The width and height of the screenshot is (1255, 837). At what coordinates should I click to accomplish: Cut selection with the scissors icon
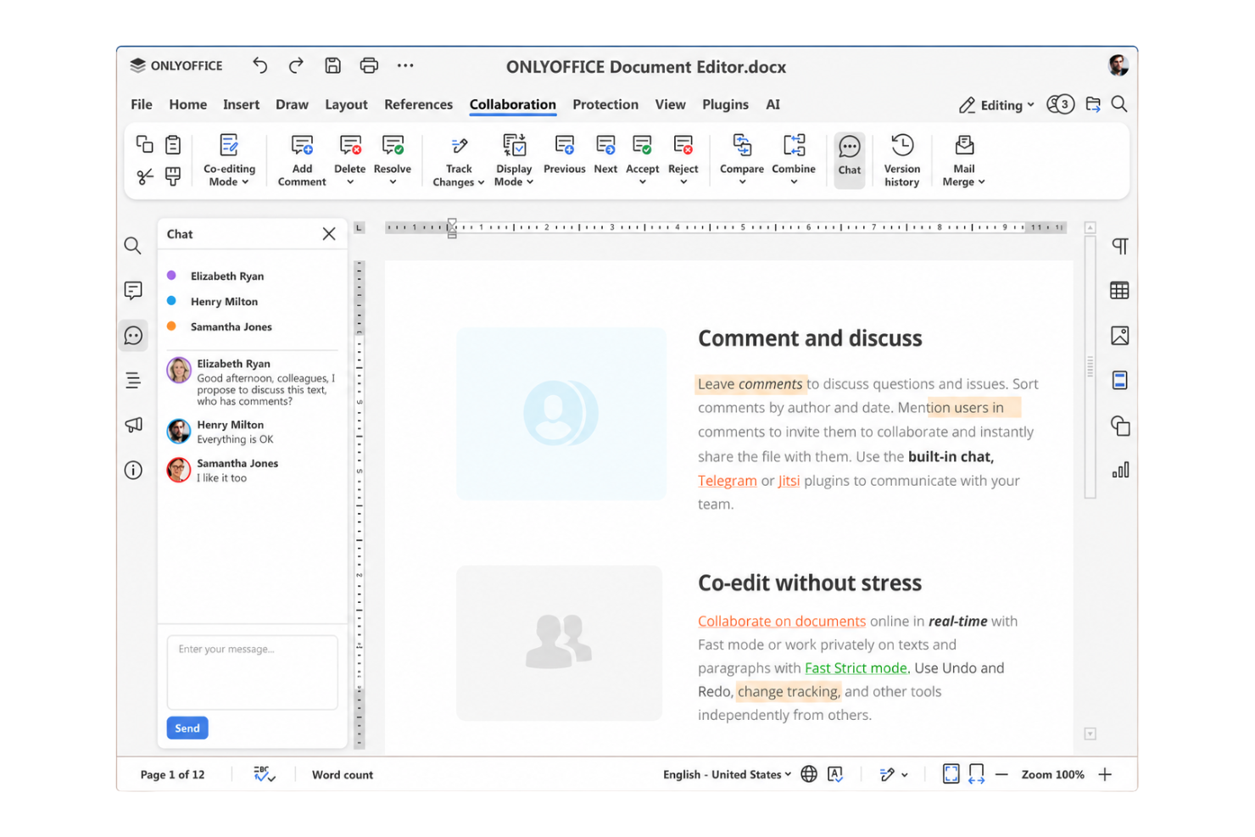coord(145,176)
